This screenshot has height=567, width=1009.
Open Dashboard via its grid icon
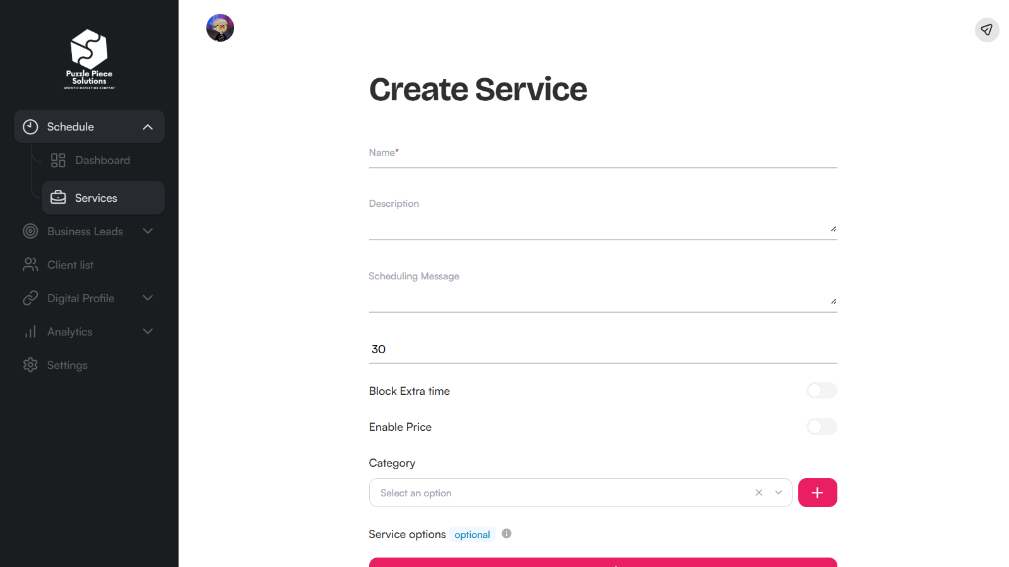tap(58, 160)
